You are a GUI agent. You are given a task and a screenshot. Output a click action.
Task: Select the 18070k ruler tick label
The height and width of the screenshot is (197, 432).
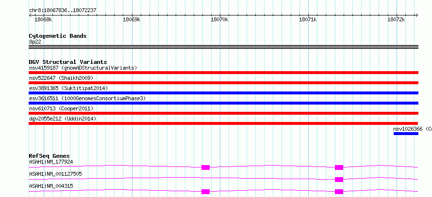point(219,19)
